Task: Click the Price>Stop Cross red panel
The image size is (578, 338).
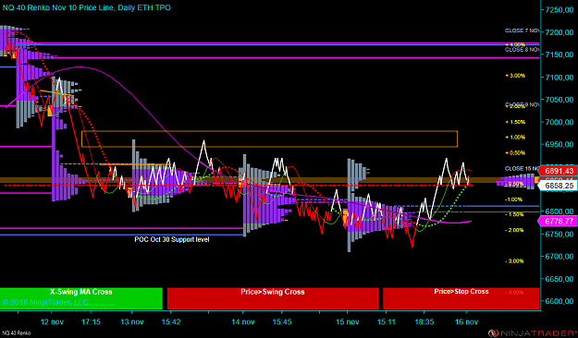Action: pyautogui.click(x=461, y=298)
